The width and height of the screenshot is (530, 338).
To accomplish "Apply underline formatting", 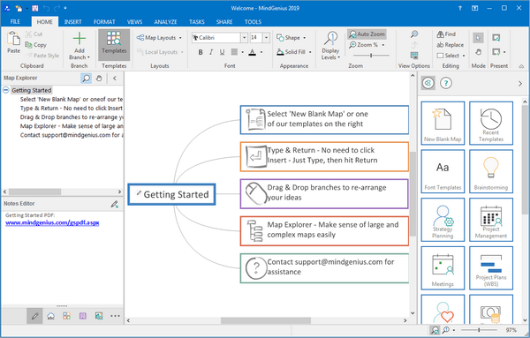I will [222, 52].
